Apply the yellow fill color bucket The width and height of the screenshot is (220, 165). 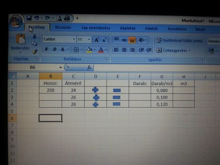click(x=89, y=50)
